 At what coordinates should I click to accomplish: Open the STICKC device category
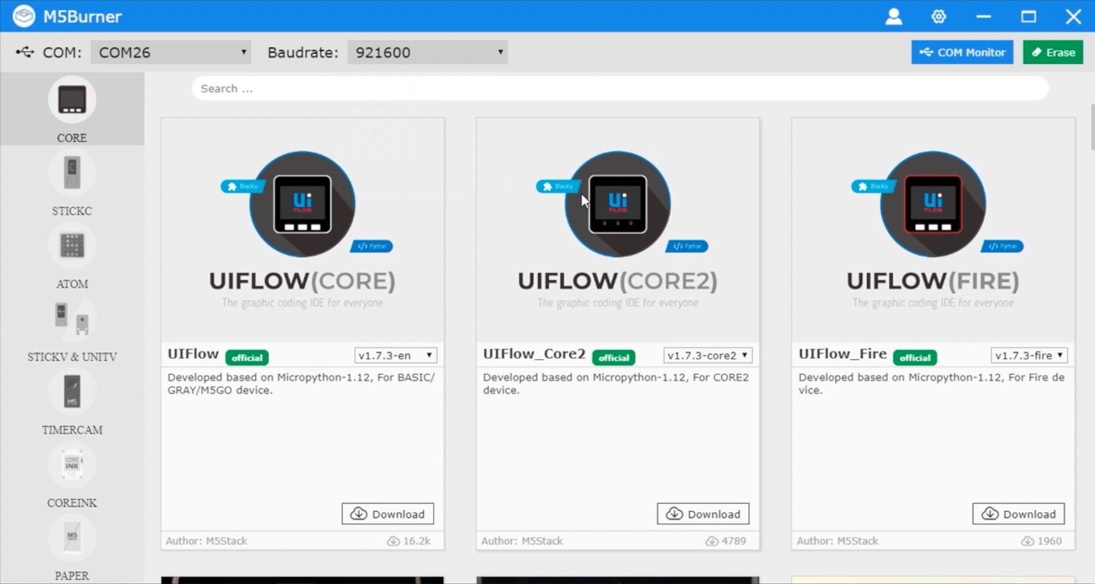tap(72, 173)
